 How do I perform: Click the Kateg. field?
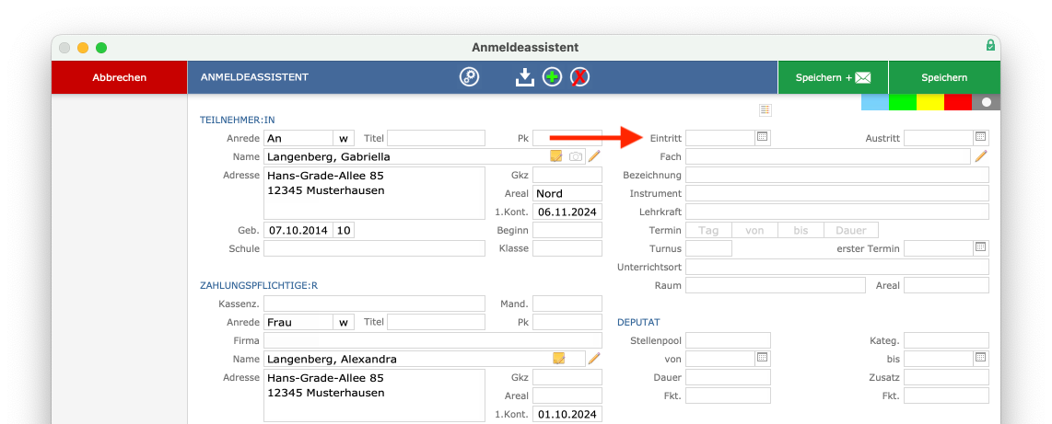coord(947,340)
